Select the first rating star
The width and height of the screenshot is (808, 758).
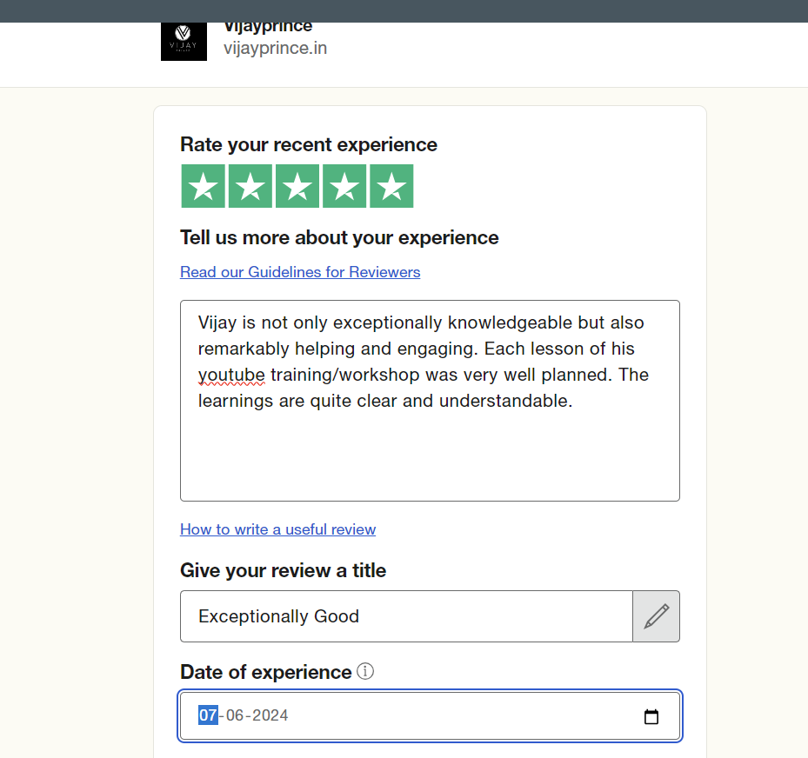(x=203, y=186)
